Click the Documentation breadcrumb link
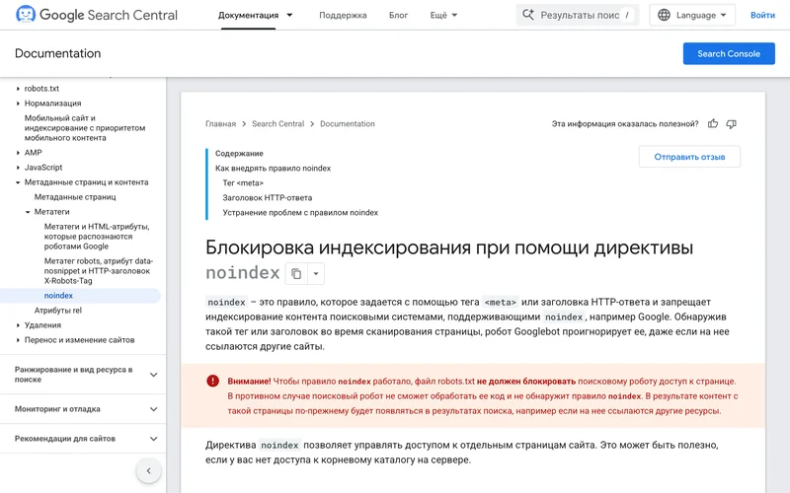The height and width of the screenshot is (493, 790). (348, 124)
